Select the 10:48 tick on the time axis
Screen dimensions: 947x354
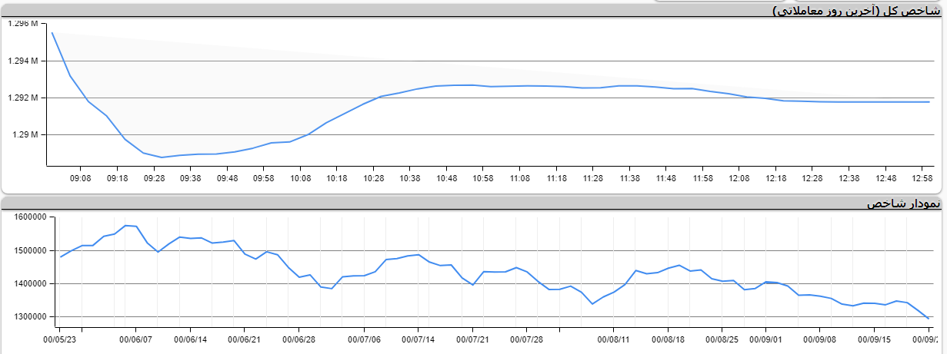(446, 177)
